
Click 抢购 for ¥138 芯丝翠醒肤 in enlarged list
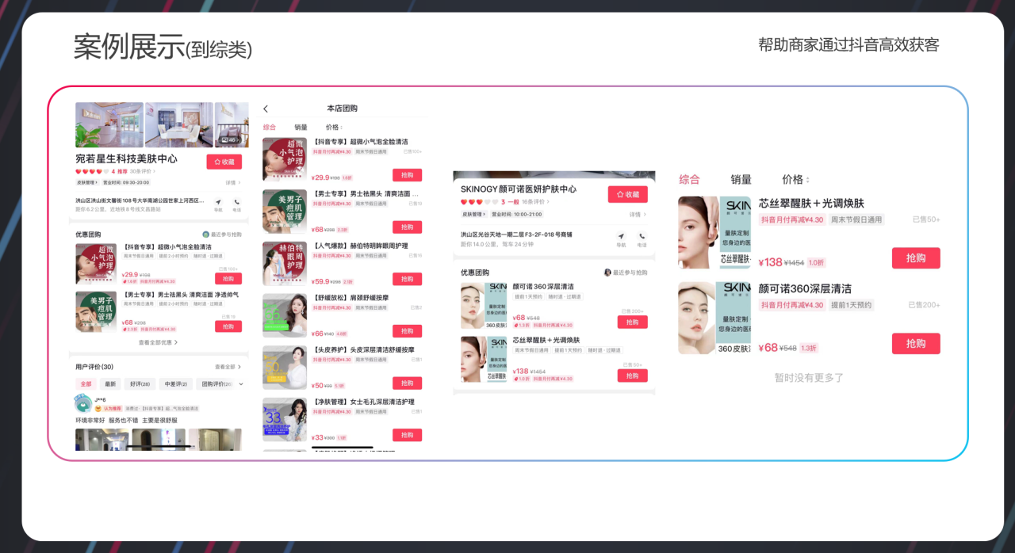(x=916, y=258)
